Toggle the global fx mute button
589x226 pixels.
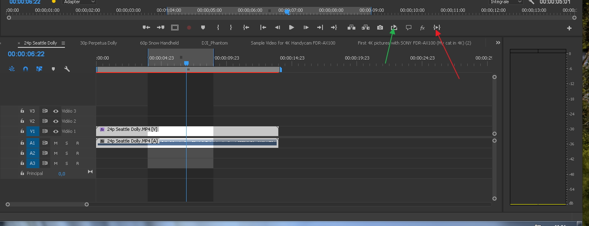(x=422, y=28)
